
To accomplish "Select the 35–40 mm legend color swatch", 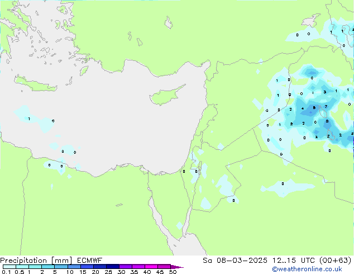I will (x=138, y=267).
